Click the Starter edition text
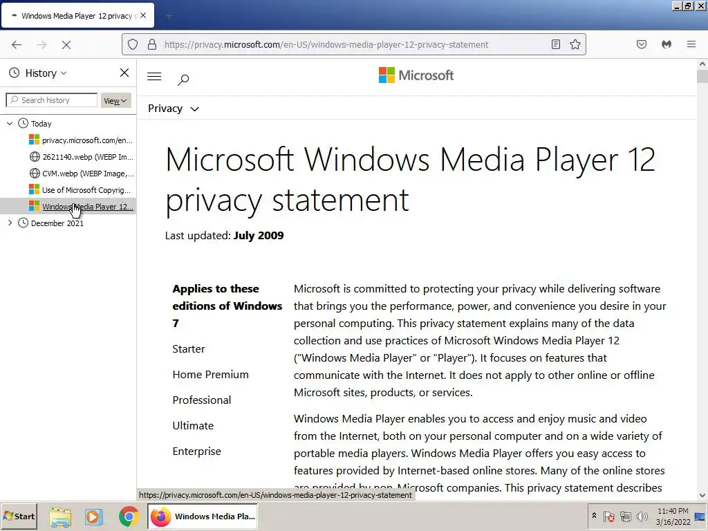Image resolution: width=708 pixels, height=531 pixels. pos(189,349)
